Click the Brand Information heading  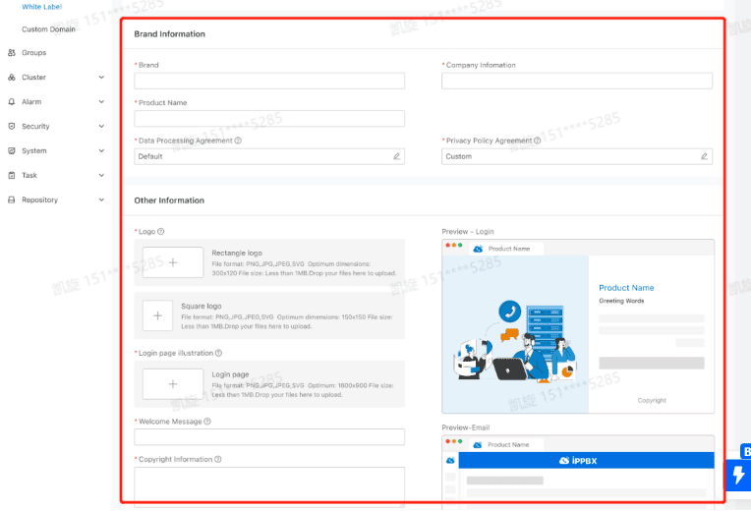pos(169,34)
